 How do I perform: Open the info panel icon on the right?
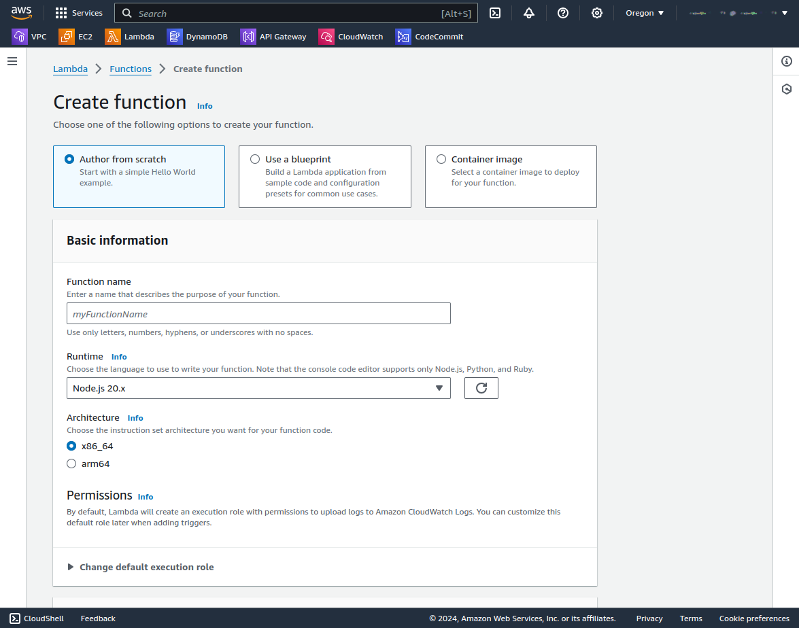pos(786,61)
